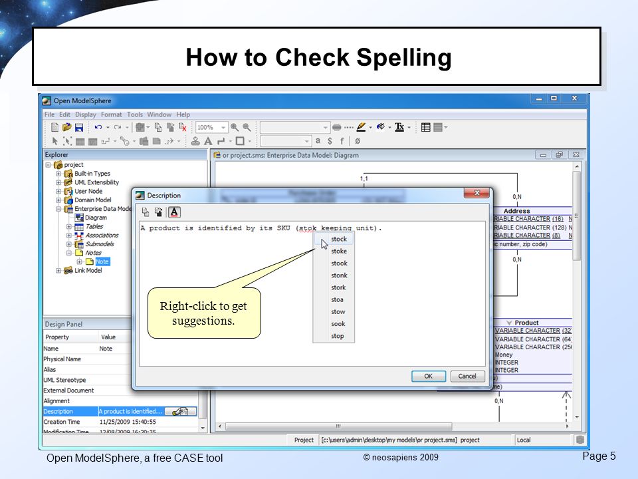Zoom out of the diagram
This screenshot has width=638, height=479.
[x=247, y=128]
